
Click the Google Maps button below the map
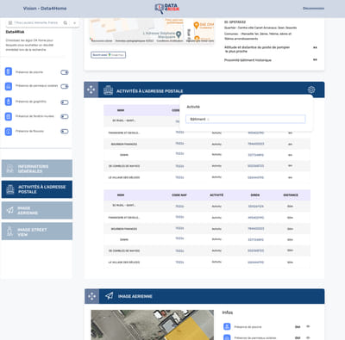[x=109, y=55]
